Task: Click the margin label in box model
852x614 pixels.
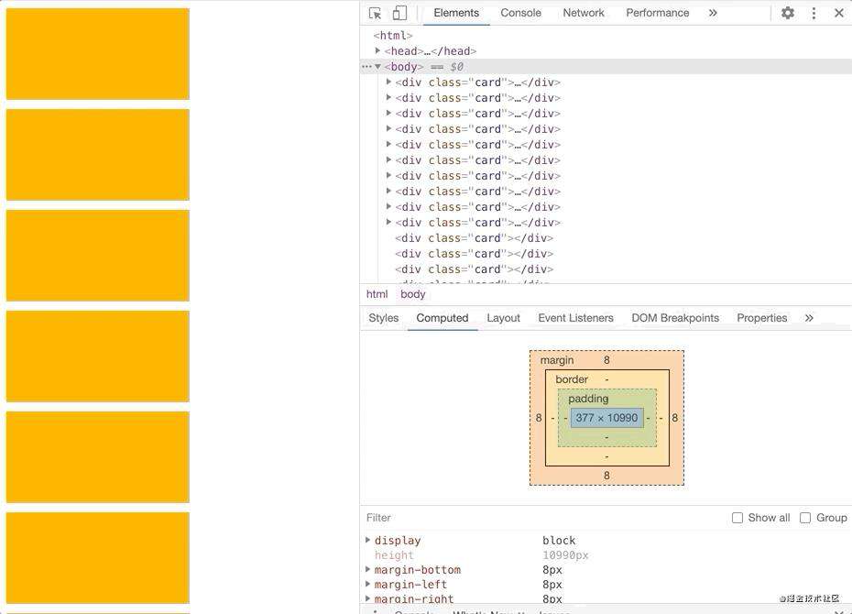Action: pos(557,360)
